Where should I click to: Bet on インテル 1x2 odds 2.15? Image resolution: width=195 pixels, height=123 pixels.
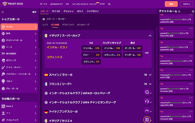91,48
